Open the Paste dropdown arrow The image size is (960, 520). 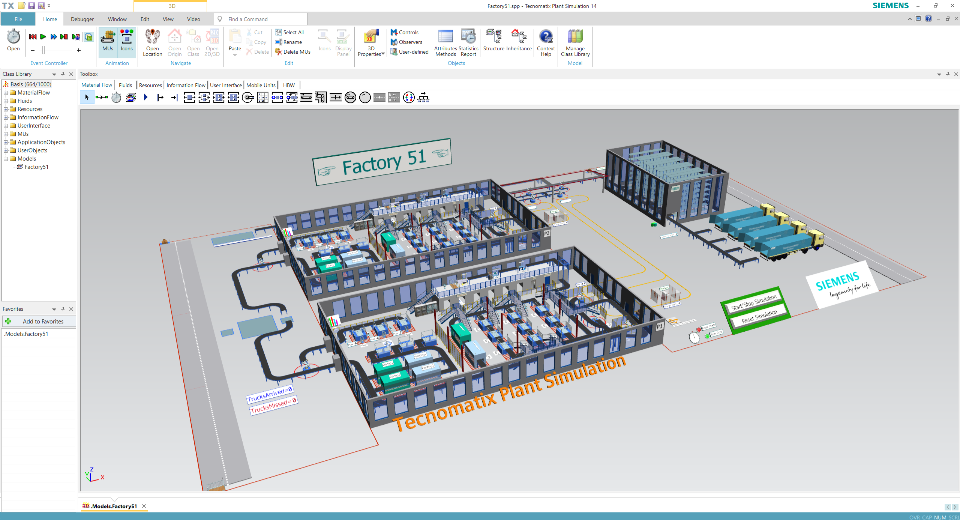(235, 55)
